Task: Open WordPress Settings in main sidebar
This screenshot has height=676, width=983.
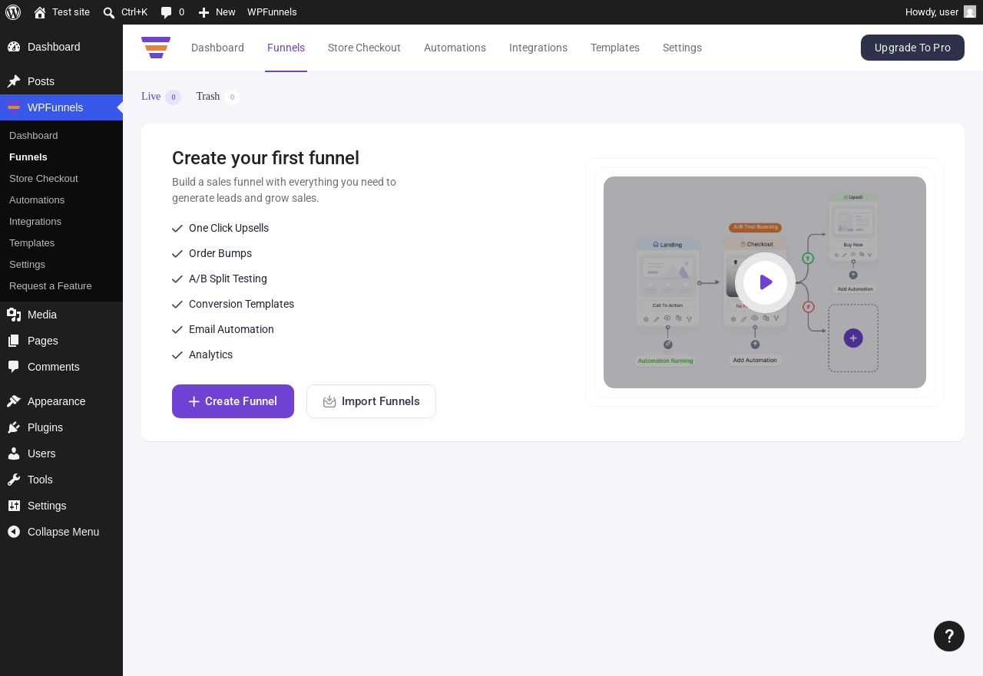Action: tap(61, 506)
